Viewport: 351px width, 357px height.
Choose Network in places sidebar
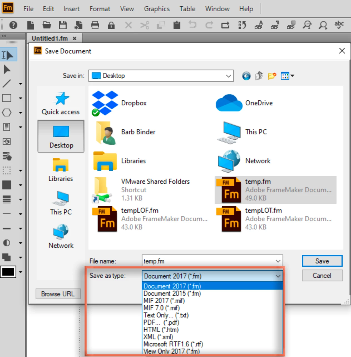coord(61,237)
